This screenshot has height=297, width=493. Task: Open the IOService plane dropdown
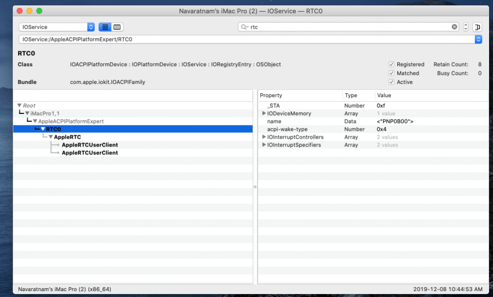[x=57, y=27]
